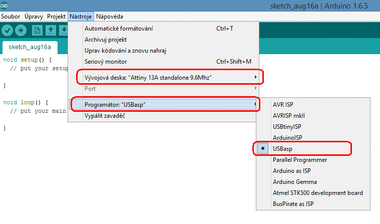
Task: Select AVRISP mkII programmer
Action: [x=313, y=116]
